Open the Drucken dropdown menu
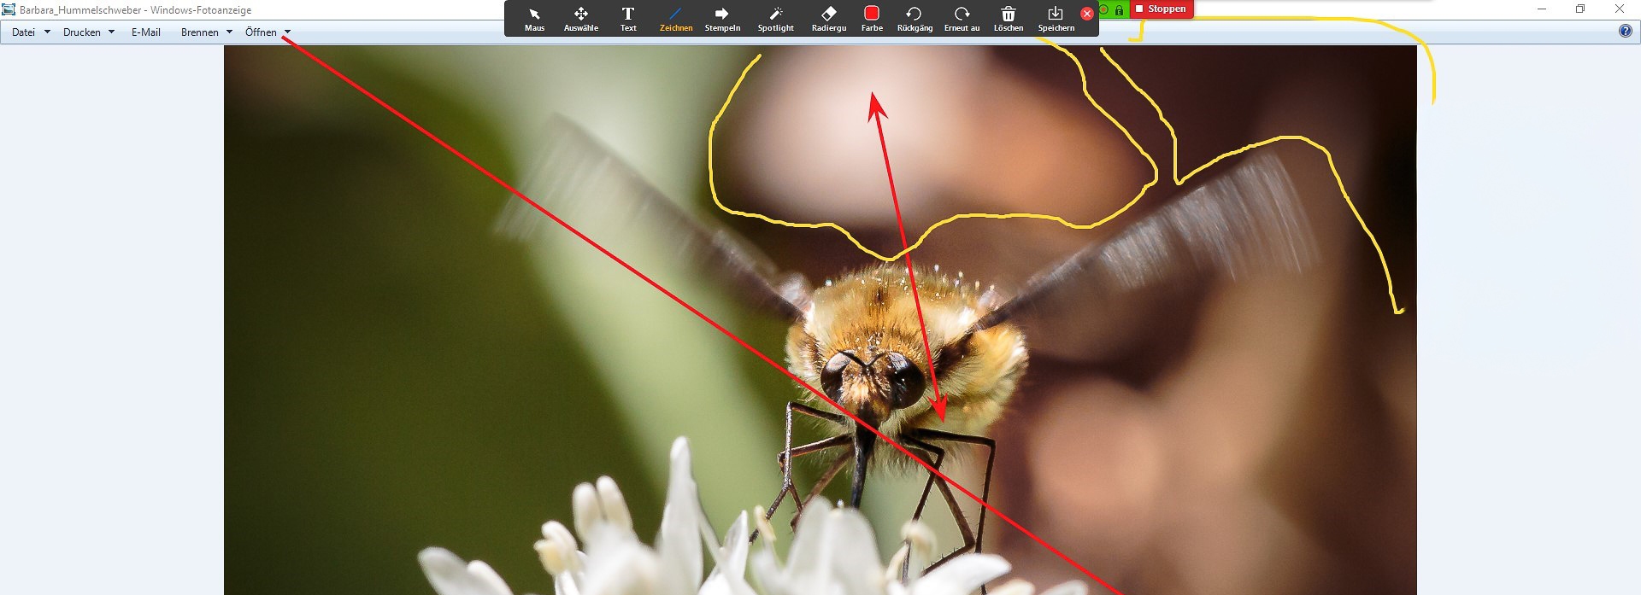 point(88,32)
